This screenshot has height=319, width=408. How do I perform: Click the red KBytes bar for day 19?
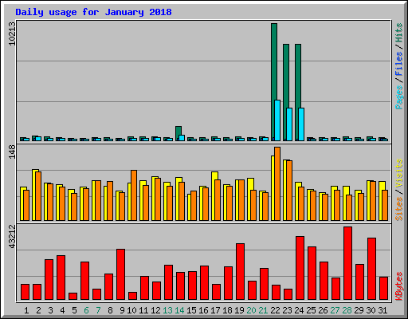coord(240,271)
